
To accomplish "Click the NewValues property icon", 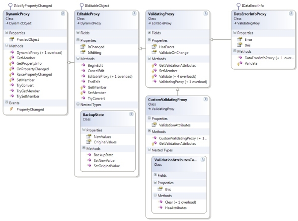I will [x=89, y=136].
